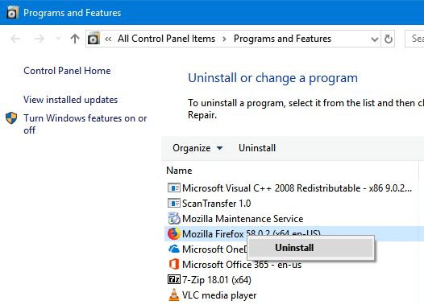The height and width of the screenshot is (305, 424).
Task: Select the Mozilla Firefox 58.0.2 row
Action: pos(294,233)
